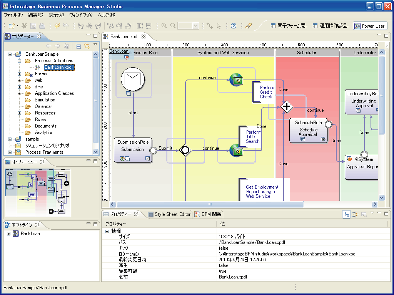Switch to the BPM 問題 tab

pos(208,214)
